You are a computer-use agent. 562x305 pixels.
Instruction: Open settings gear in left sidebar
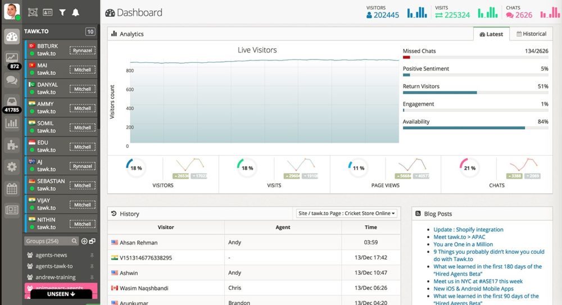click(12, 167)
